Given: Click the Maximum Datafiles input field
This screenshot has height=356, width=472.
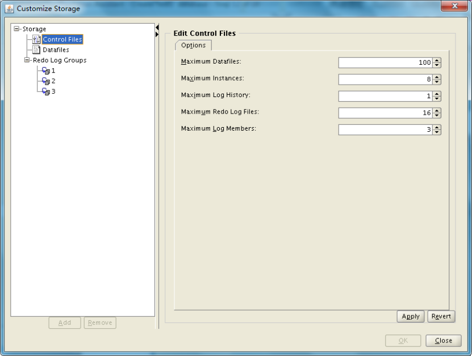Looking at the screenshot, I should pos(385,63).
